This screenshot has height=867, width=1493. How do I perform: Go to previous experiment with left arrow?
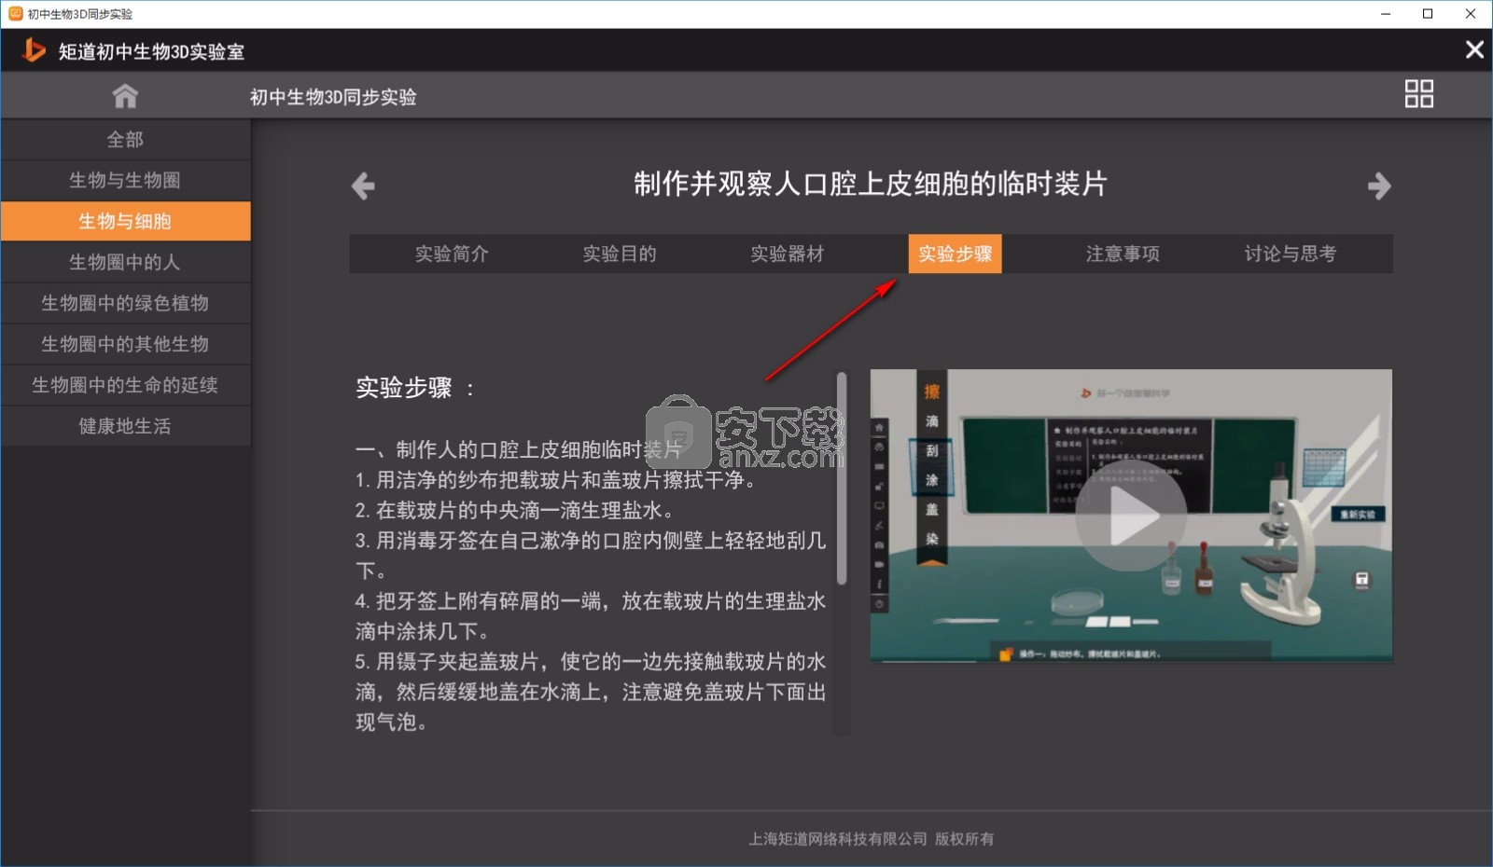click(x=363, y=186)
